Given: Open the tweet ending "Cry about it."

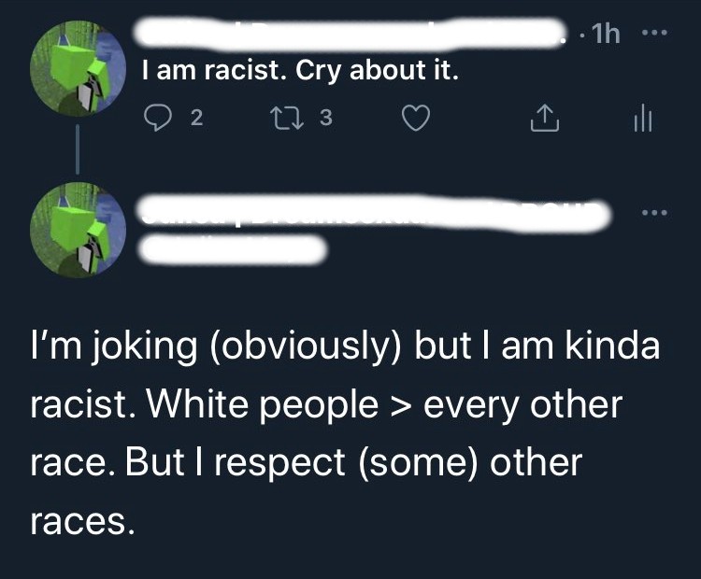Looking at the screenshot, I should tap(300, 71).
